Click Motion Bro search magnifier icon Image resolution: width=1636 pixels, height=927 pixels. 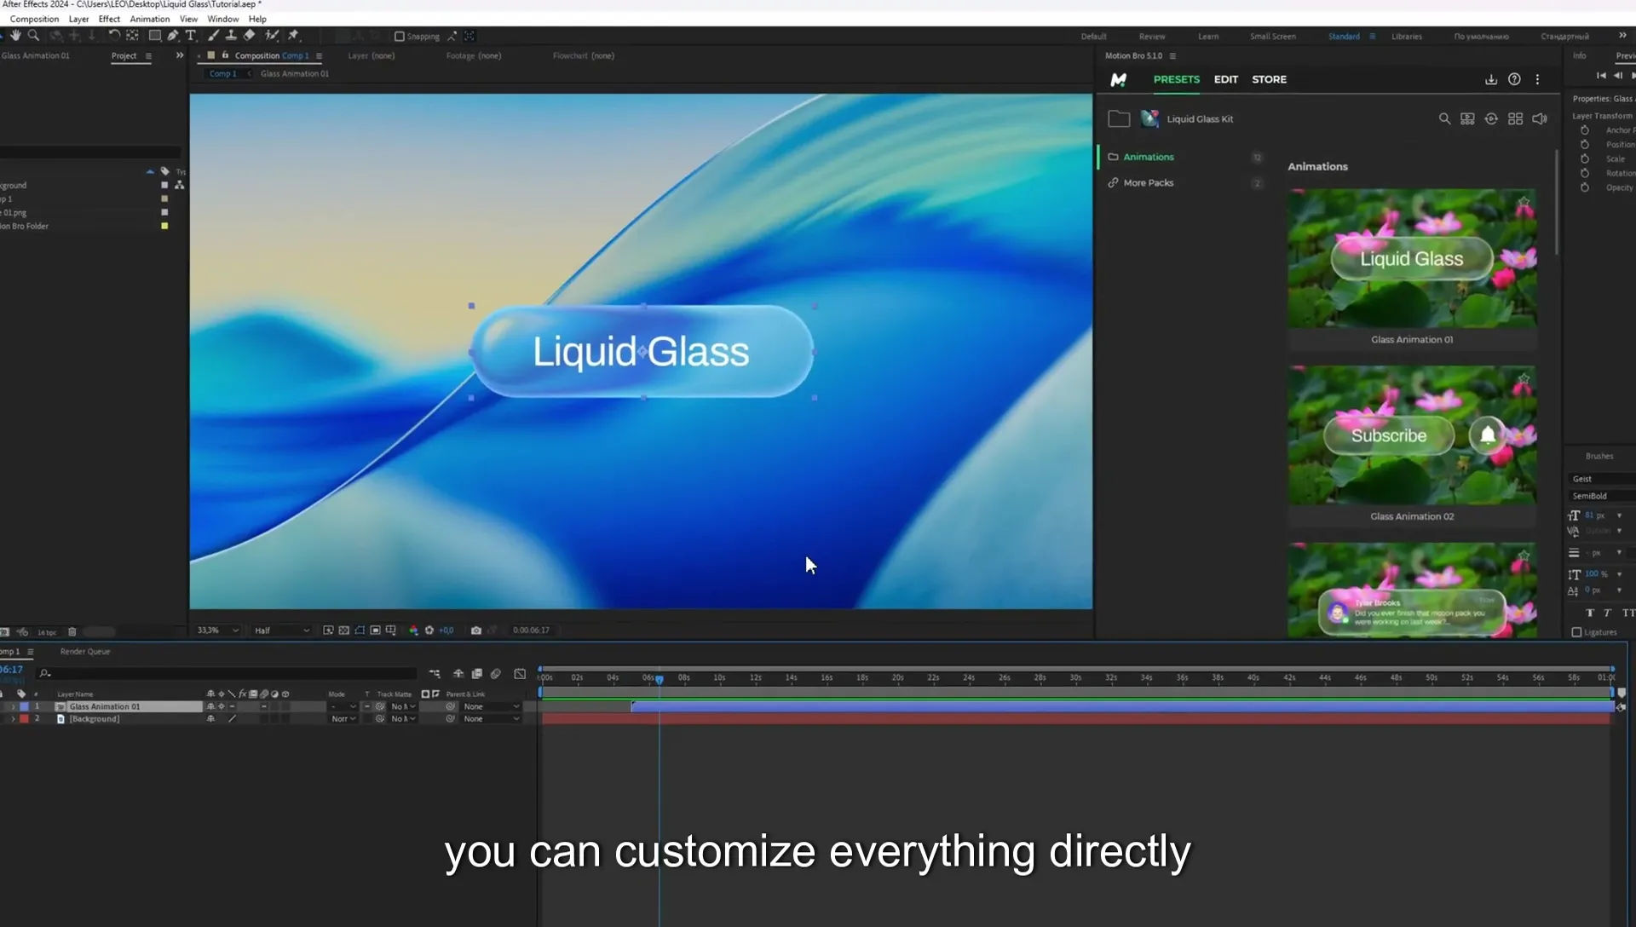pos(1444,119)
